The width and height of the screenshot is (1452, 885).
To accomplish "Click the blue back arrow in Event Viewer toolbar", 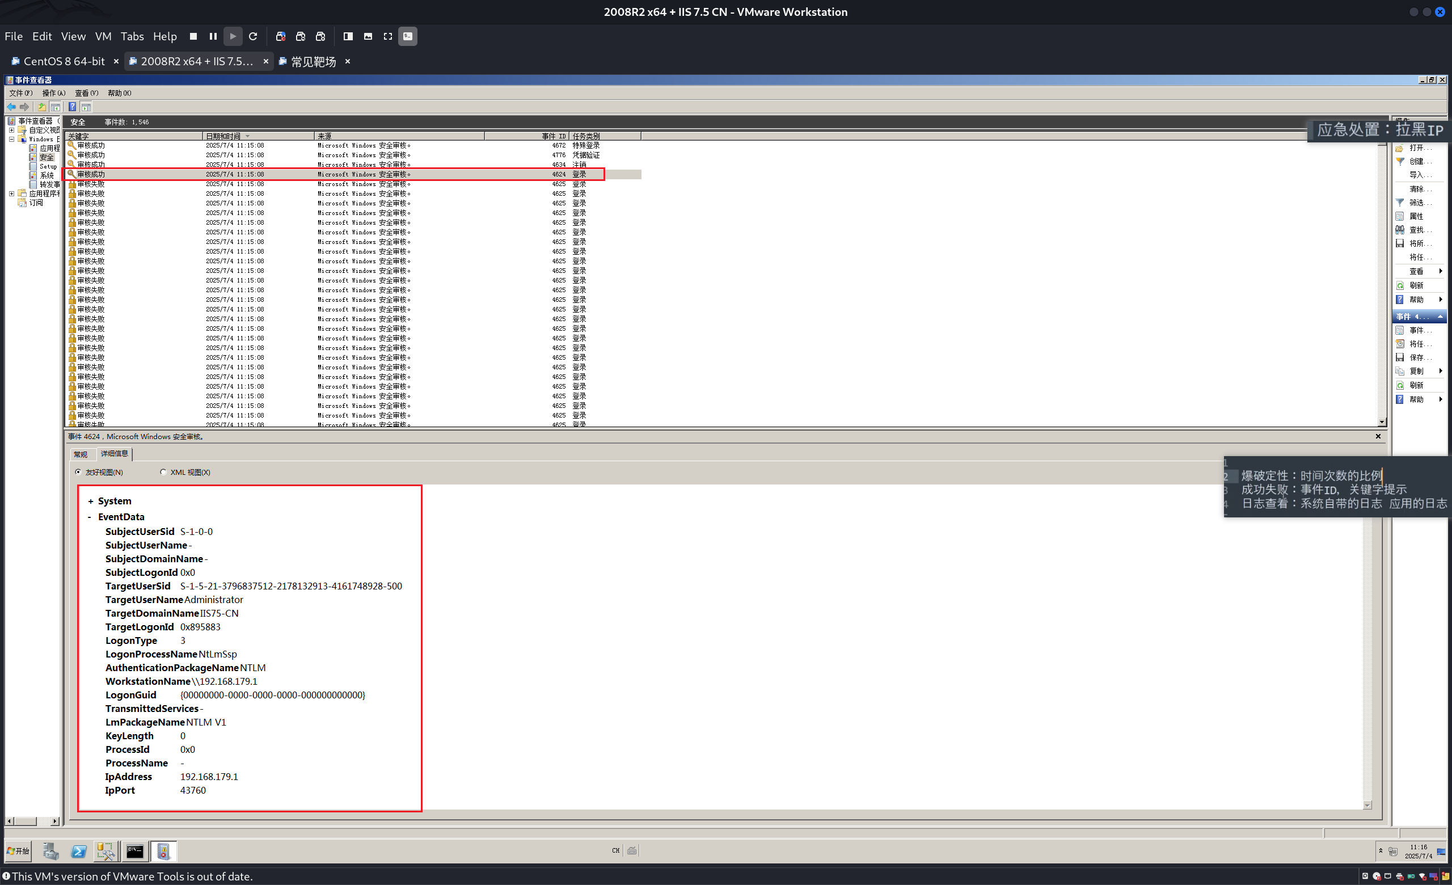I will coord(11,107).
